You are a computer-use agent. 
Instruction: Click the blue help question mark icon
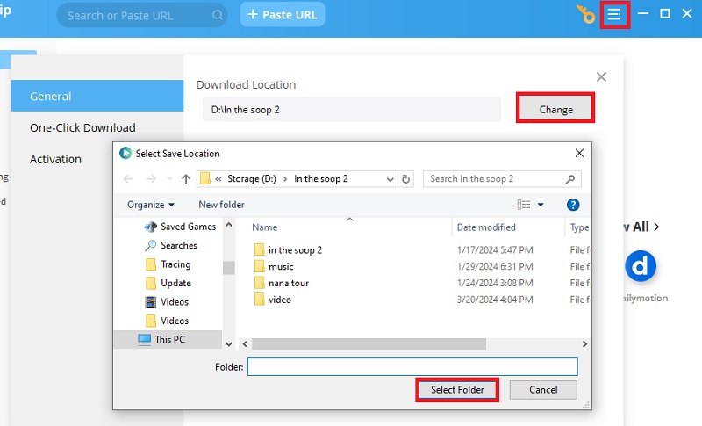tap(573, 205)
